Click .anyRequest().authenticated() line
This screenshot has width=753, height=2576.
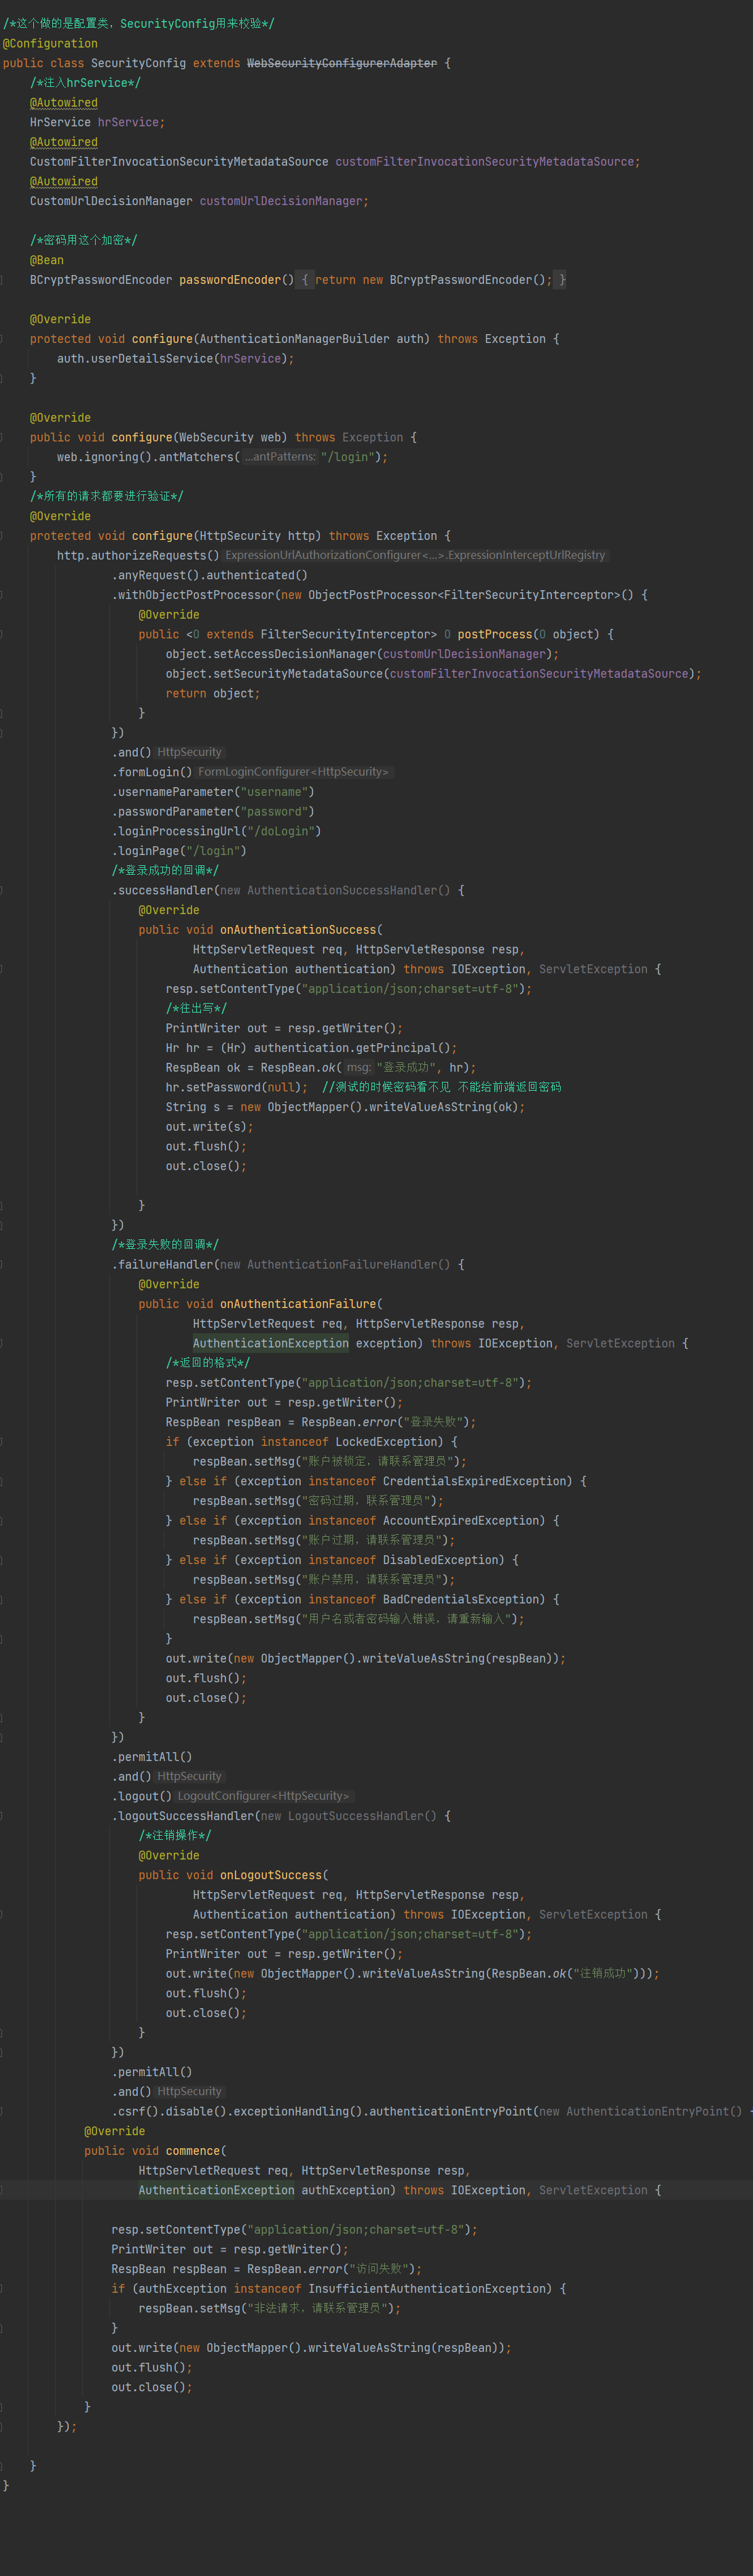(210, 575)
